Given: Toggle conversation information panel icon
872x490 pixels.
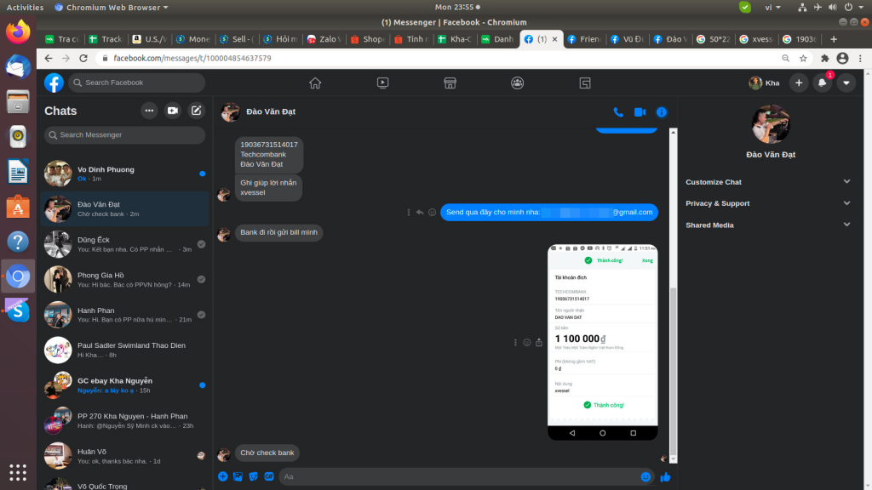Looking at the screenshot, I should 661,112.
